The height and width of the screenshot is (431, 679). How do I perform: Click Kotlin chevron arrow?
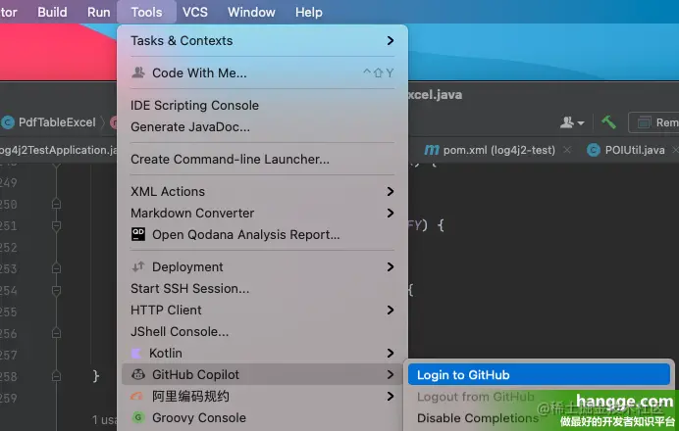tap(391, 354)
